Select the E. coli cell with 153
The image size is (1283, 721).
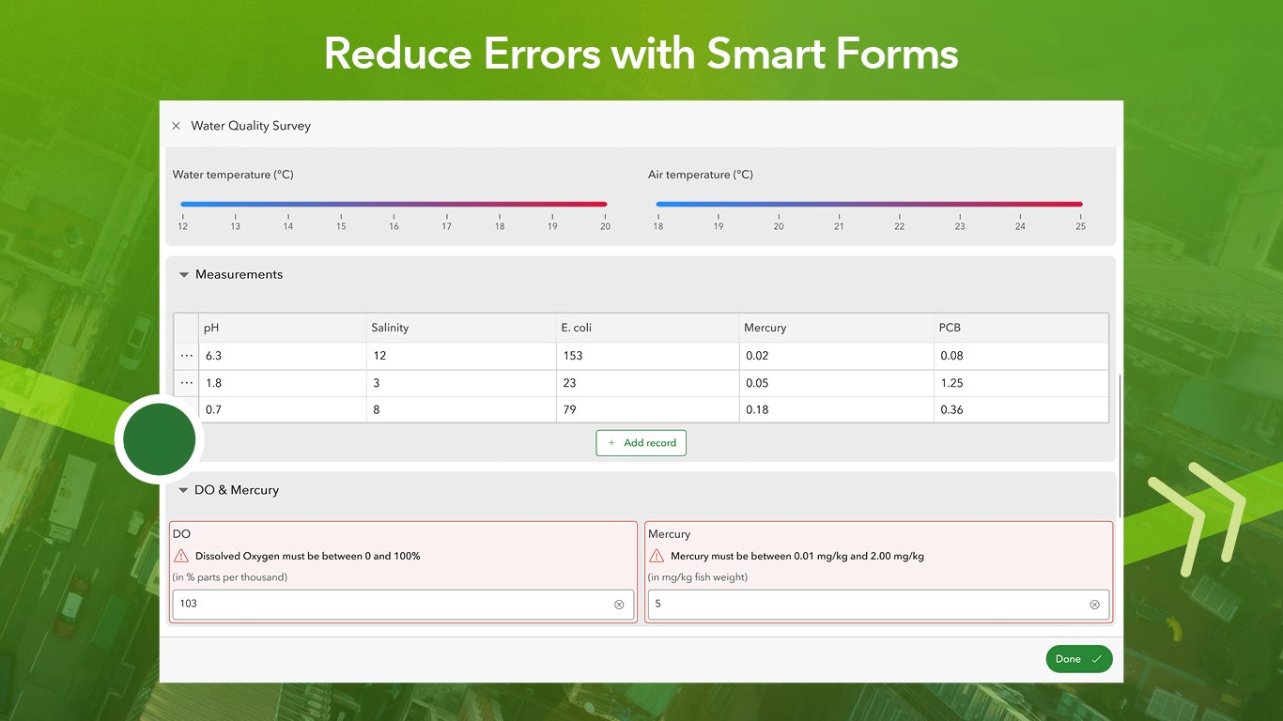tap(648, 356)
